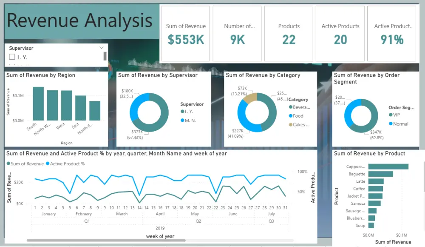Click the $553K Sum of Revenue KPI card
The width and height of the screenshot is (425, 247).
pos(186,33)
